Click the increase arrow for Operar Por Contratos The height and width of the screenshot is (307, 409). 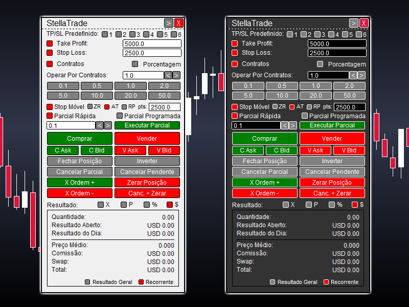click(x=176, y=75)
